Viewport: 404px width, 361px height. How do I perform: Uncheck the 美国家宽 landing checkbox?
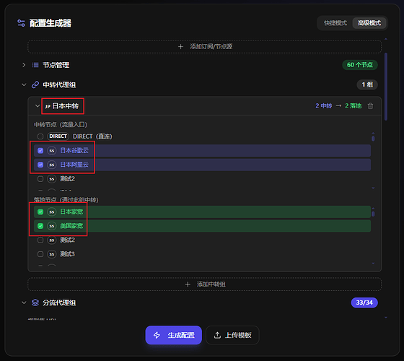point(40,226)
